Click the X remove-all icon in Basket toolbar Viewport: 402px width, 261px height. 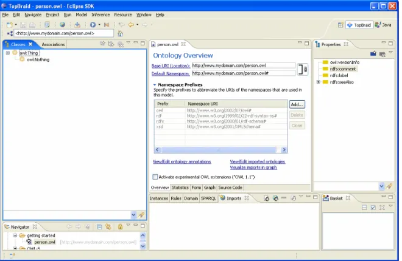[382, 208]
